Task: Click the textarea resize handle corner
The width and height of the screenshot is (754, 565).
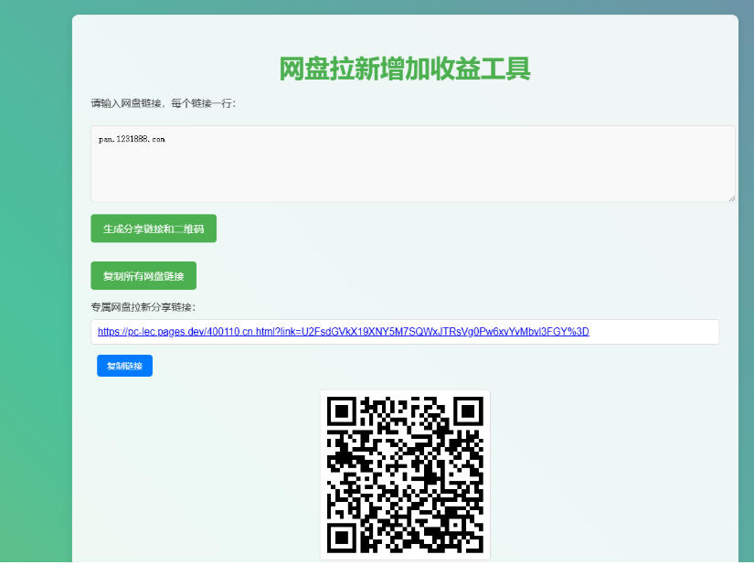Action: coord(731,197)
